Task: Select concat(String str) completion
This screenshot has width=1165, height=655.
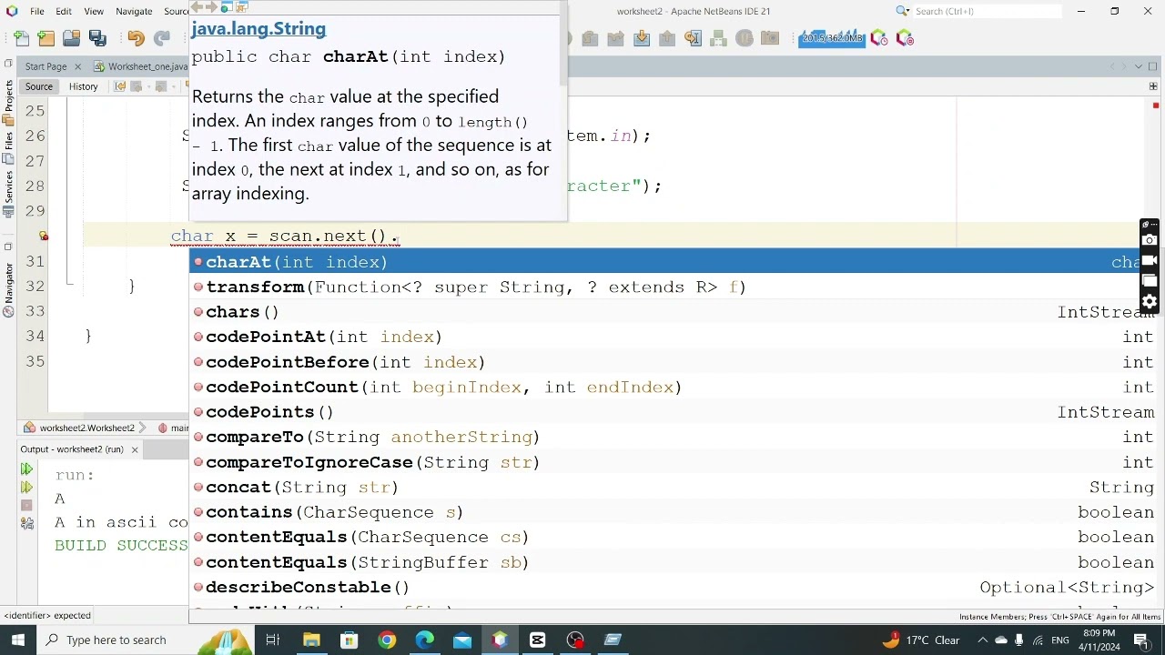Action: tap(674, 487)
